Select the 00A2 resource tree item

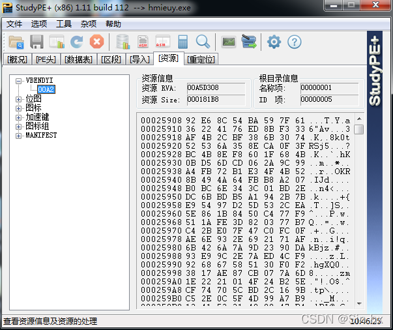(46, 89)
